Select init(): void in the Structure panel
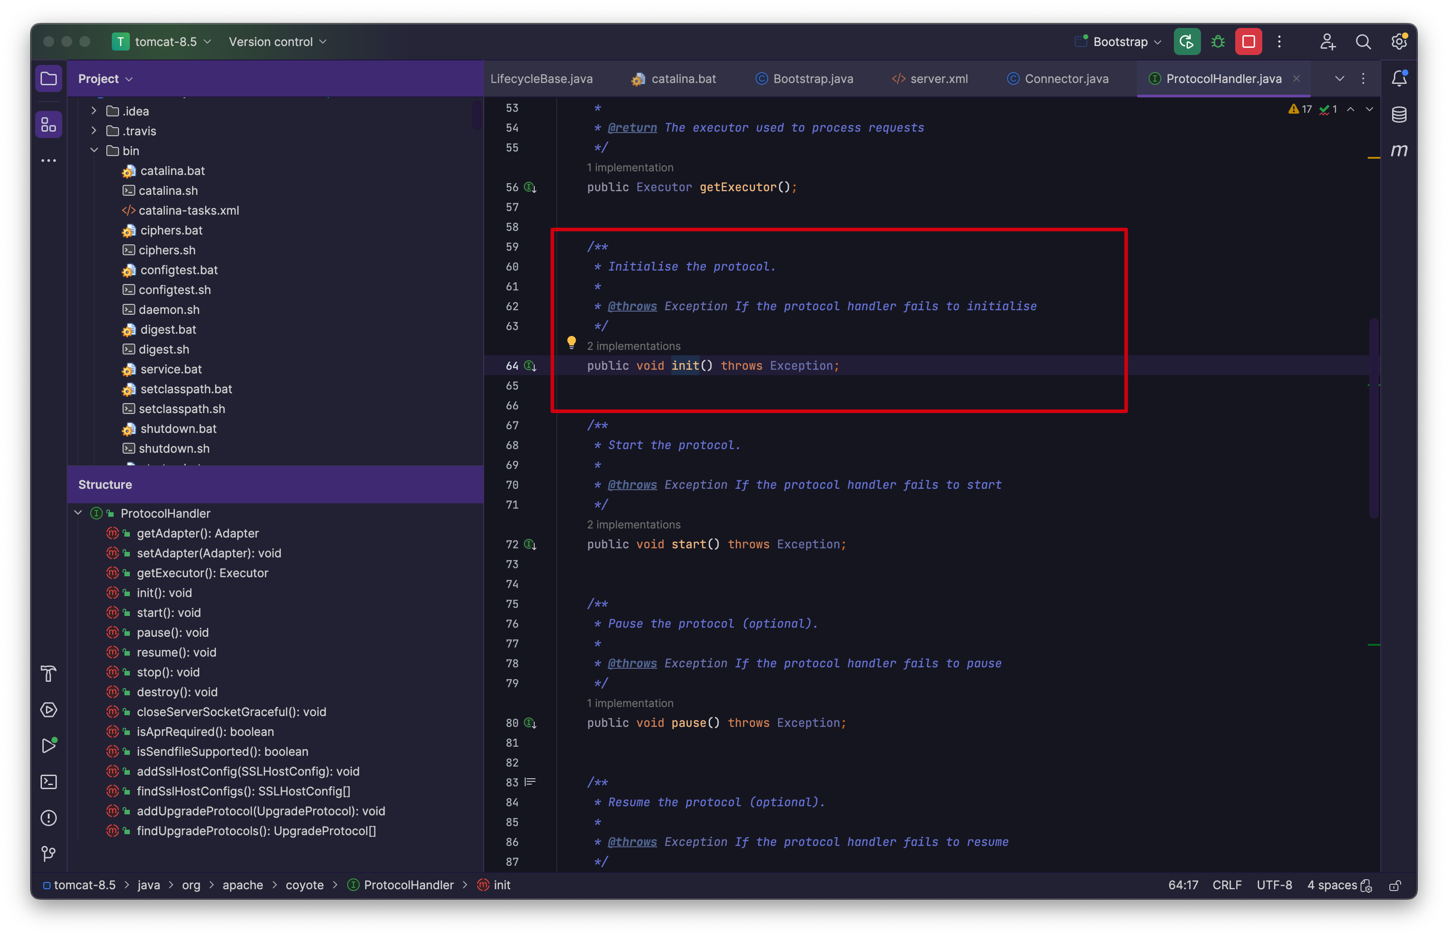 (x=164, y=593)
